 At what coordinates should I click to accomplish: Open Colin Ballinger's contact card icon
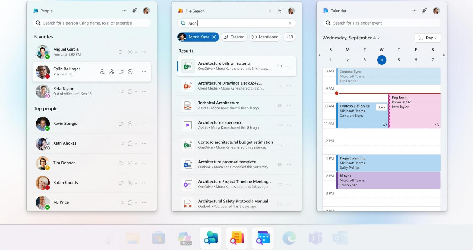coord(102,72)
